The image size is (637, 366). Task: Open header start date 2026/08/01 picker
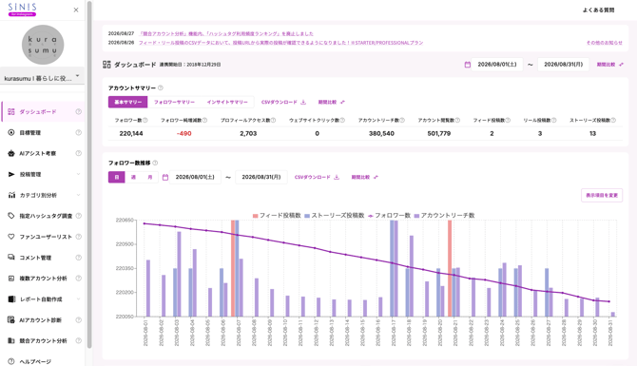(x=497, y=65)
